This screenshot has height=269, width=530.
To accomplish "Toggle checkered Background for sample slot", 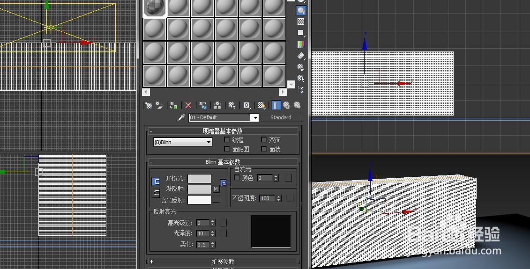I will point(300,22).
